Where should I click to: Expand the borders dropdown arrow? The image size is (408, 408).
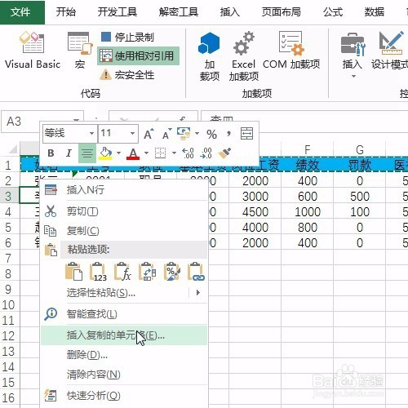tap(174, 153)
